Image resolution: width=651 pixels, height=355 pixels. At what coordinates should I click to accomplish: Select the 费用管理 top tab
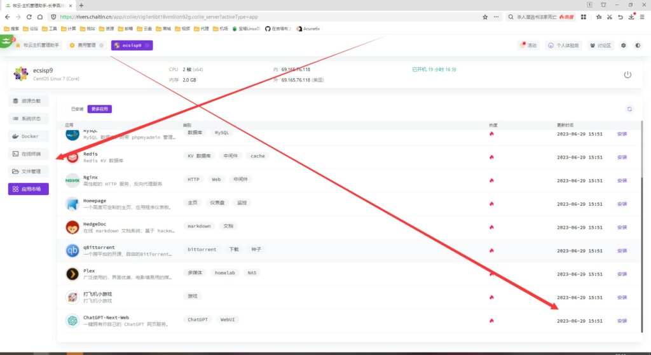[x=86, y=45]
